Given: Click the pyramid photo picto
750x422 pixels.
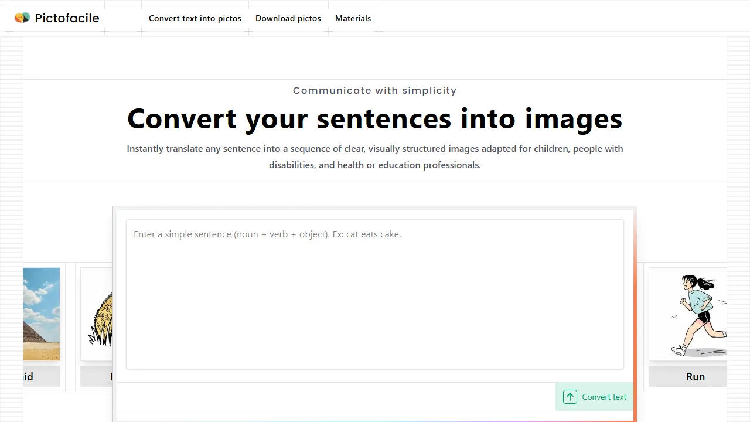Looking at the screenshot, I should click(x=41, y=314).
